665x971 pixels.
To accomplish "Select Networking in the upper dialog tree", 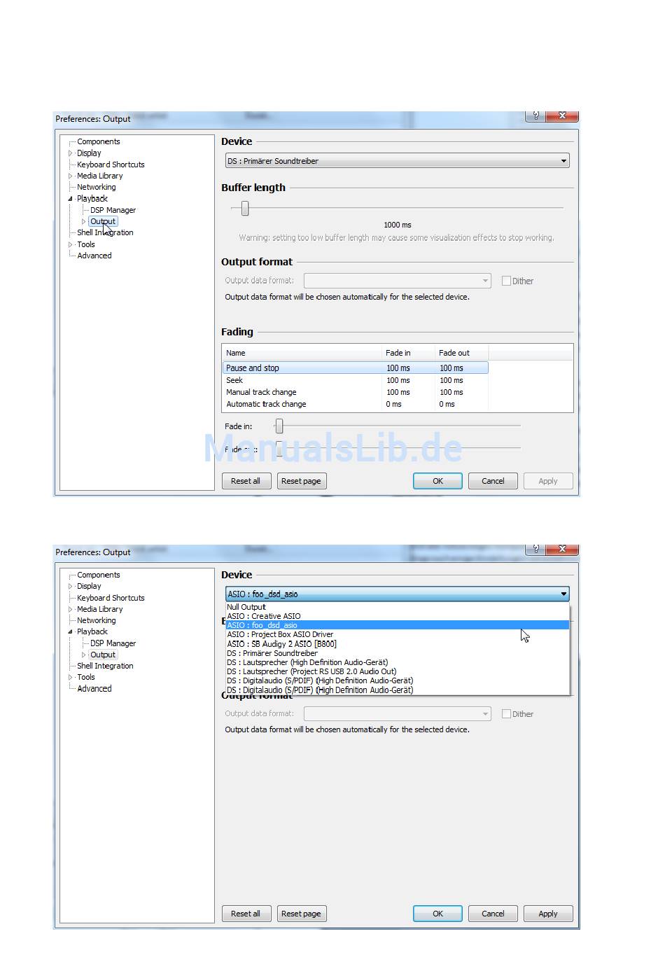I will pos(97,187).
